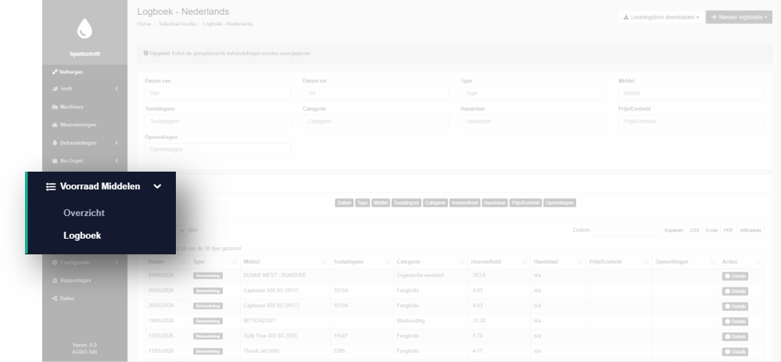
Task: Export table with Excel button
Action: 711,230
